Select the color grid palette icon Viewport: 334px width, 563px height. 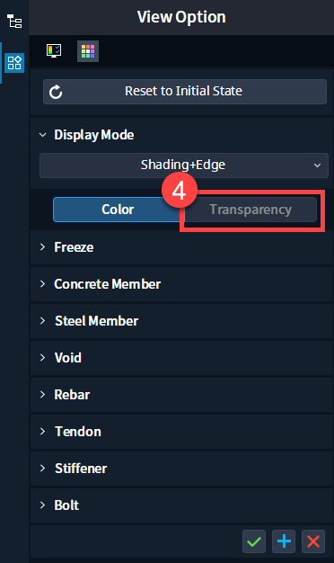[88, 51]
